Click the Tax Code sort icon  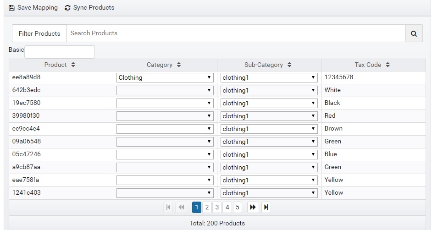pyautogui.click(x=388, y=65)
